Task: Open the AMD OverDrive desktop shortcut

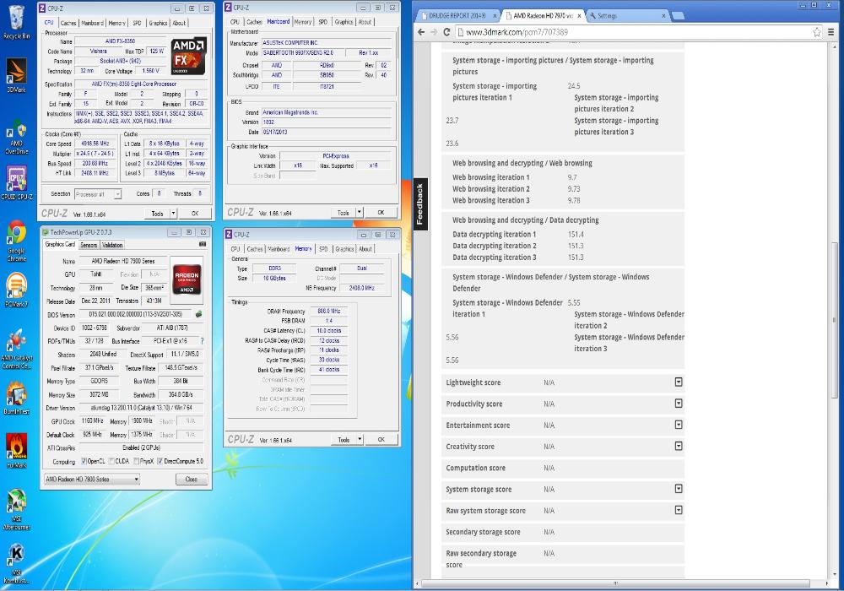Action: point(16,138)
